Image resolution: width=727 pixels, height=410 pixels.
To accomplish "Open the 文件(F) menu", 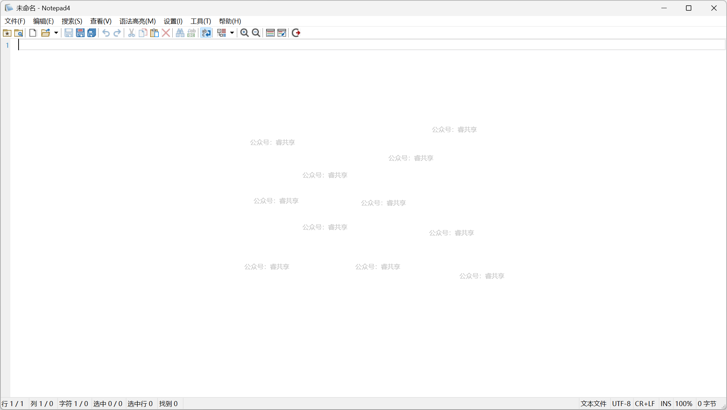I will point(15,21).
